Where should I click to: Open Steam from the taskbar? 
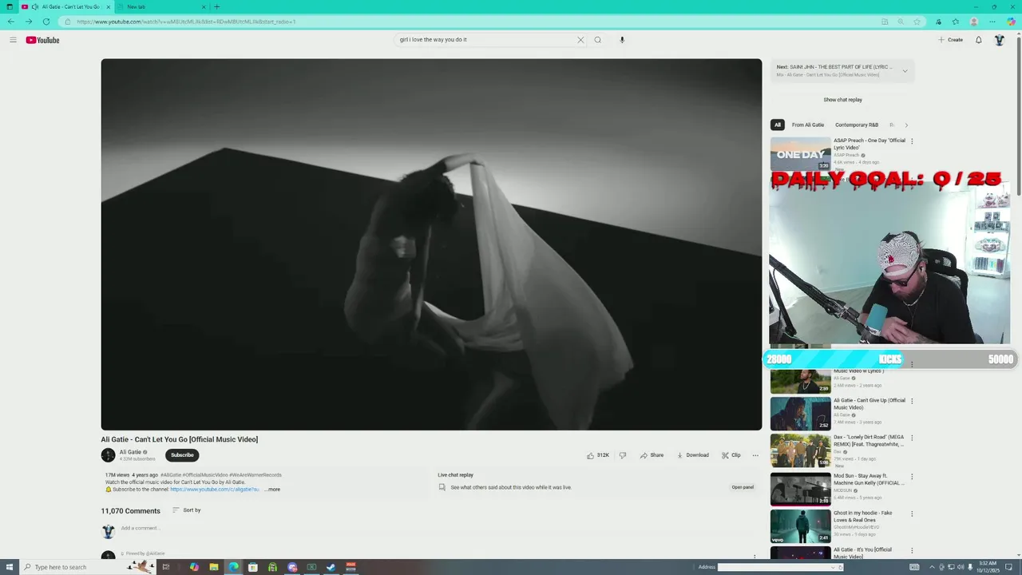pos(331,567)
